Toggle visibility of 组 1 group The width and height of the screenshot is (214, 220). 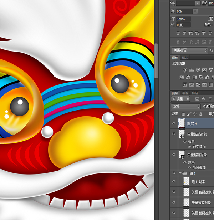point(174,173)
